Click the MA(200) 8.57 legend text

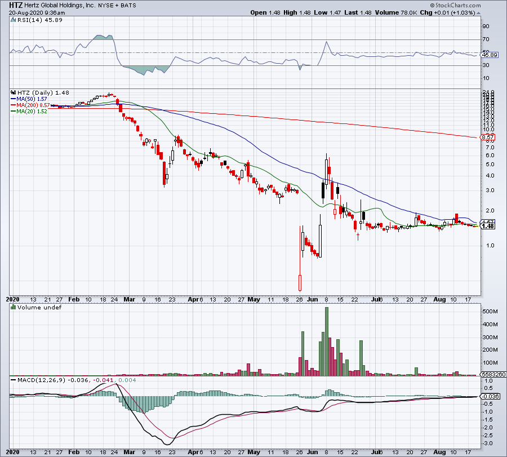click(33, 105)
